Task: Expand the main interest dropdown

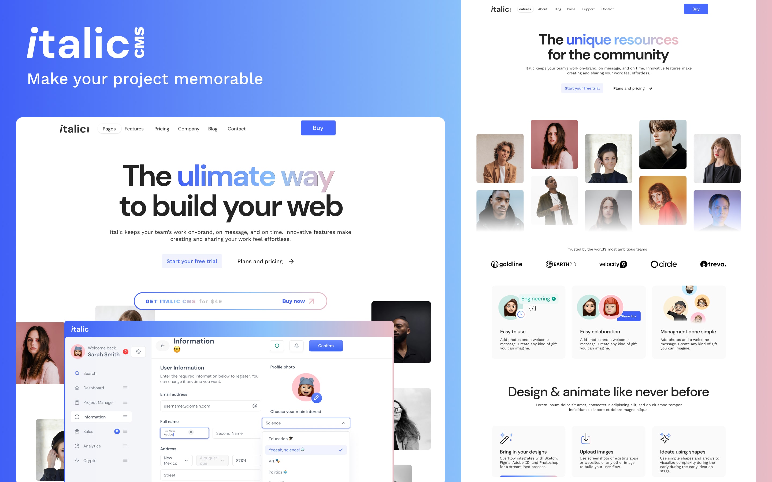Action: [344, 423]
